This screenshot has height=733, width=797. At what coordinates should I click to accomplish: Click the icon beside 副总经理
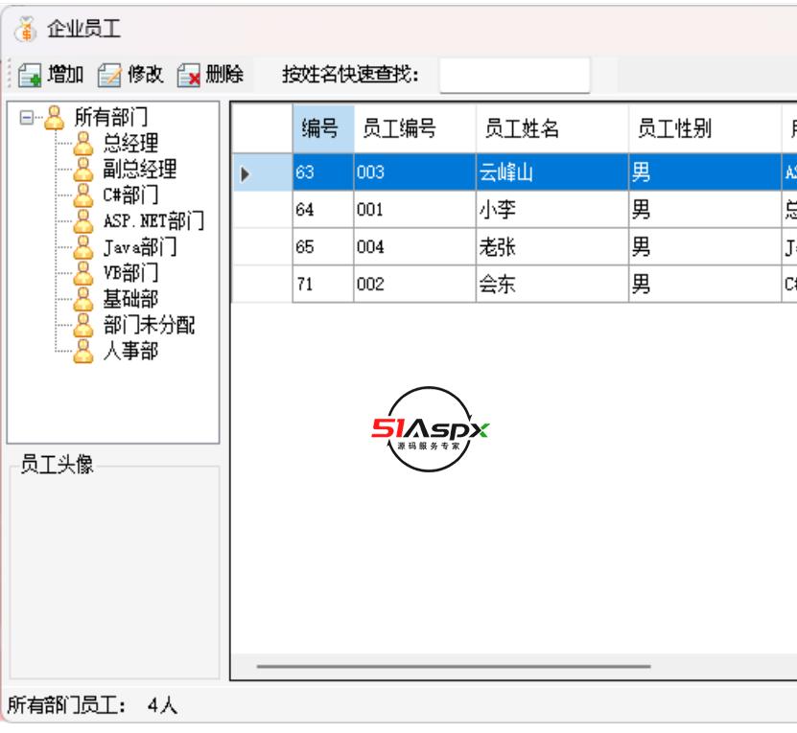[83, 170]
